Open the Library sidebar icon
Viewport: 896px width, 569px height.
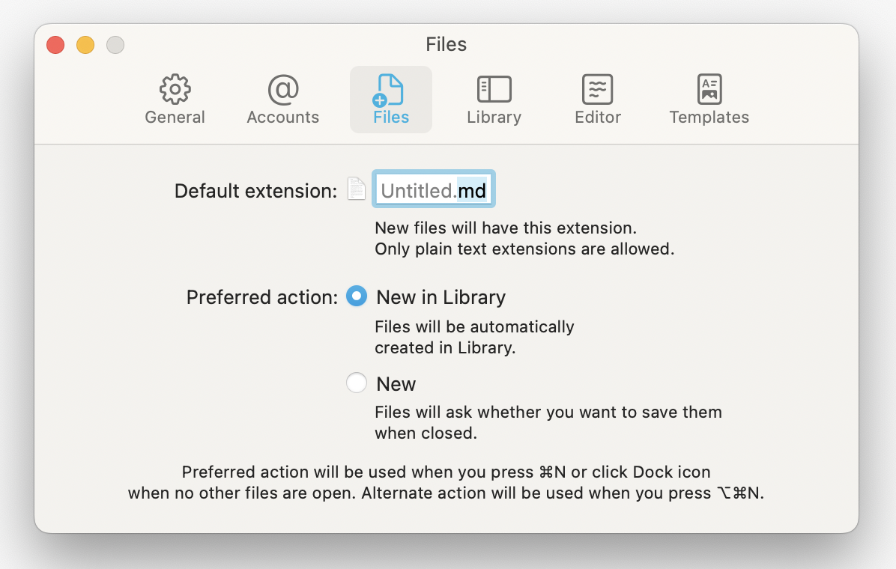(x=494, y=89)
